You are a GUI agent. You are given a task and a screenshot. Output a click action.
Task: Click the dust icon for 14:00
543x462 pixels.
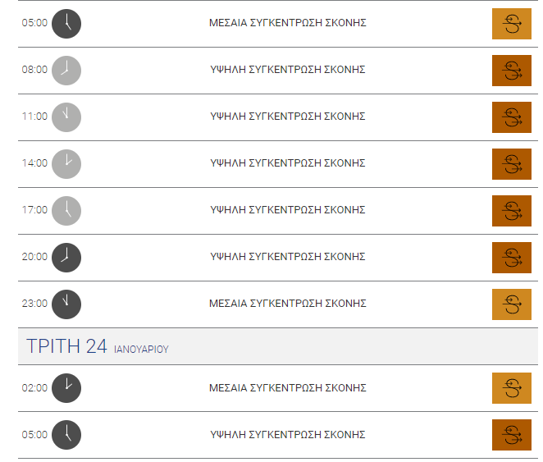[512, 164]
